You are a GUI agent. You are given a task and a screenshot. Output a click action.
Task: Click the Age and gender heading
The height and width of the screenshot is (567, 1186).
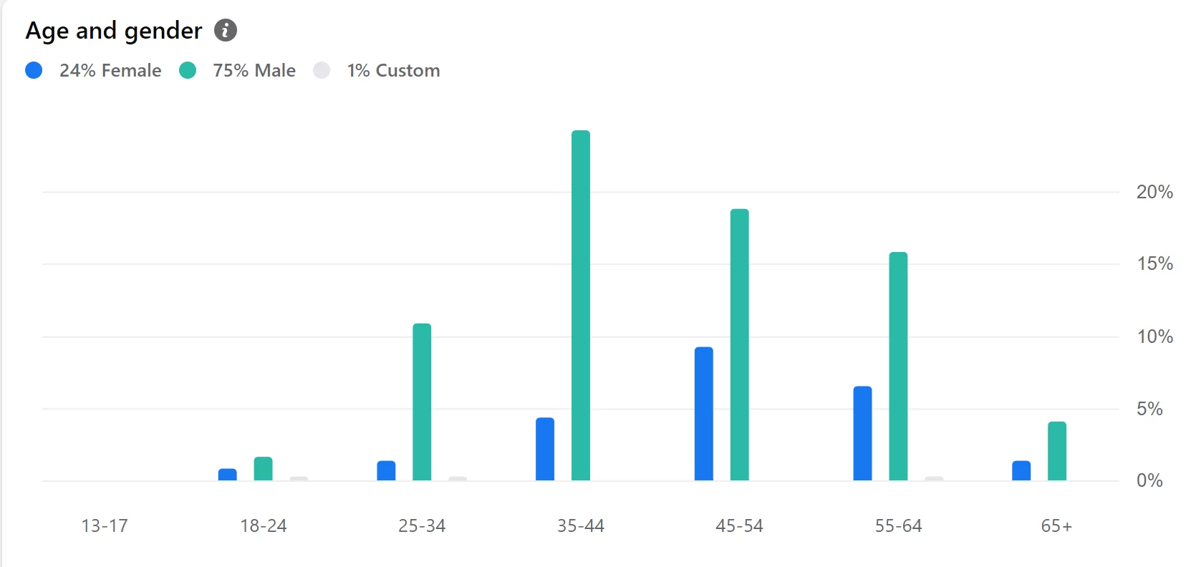click(x=114, y=31)
